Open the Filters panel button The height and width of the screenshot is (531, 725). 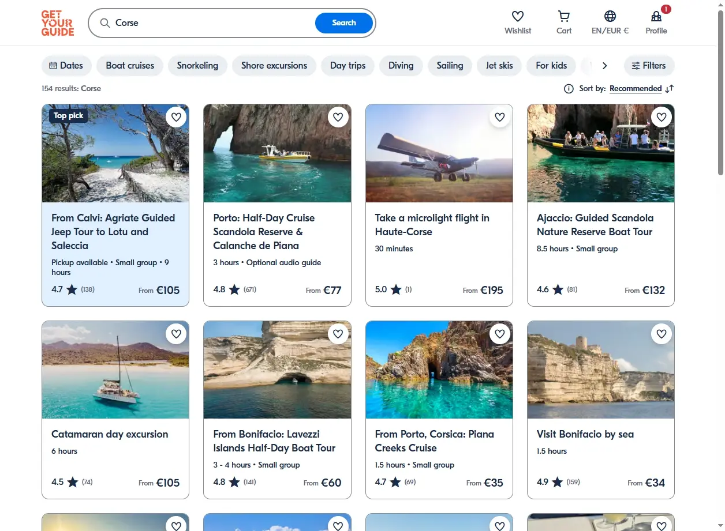click(x=649, y=66)
